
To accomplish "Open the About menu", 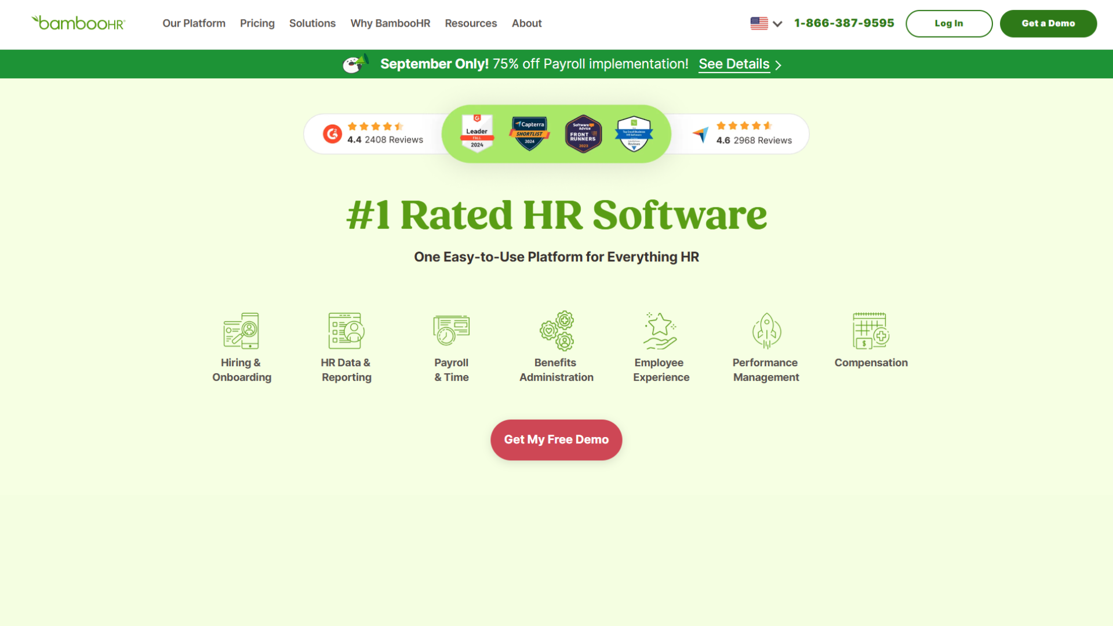I will (526, 23).
